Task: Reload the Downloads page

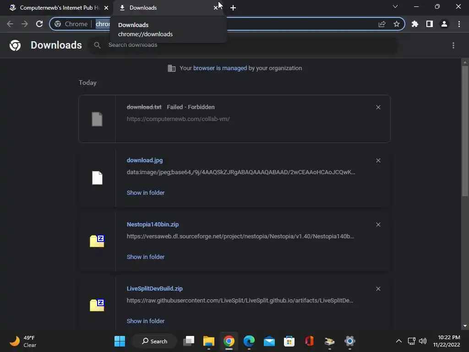Action: (x=39, y=24)
